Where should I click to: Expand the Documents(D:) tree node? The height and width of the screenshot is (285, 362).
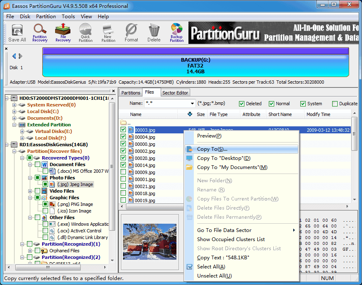point(14,118)
